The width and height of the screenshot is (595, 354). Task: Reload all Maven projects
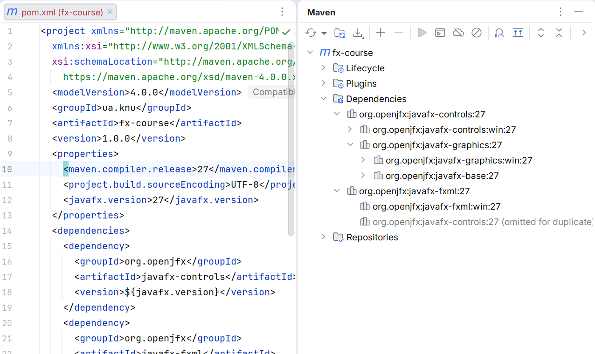(311, 33)
